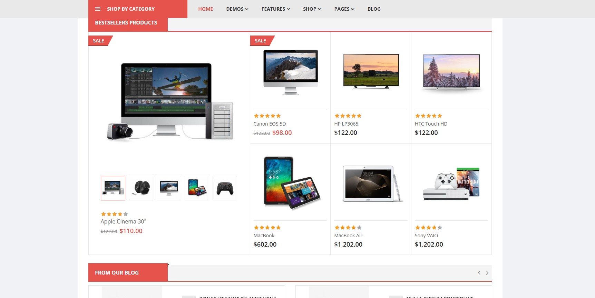Open the Sony VAIO product link
Viewport: 595px width, 298px height.
click(x=426, y=236)
